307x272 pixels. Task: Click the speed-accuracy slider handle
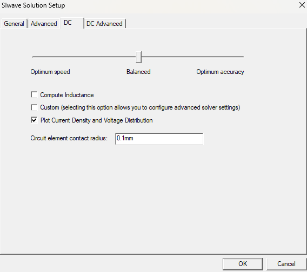(x=138, y=57)
